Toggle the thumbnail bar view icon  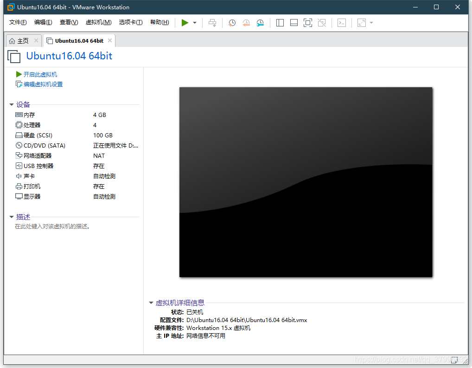(x=294, y=23)
